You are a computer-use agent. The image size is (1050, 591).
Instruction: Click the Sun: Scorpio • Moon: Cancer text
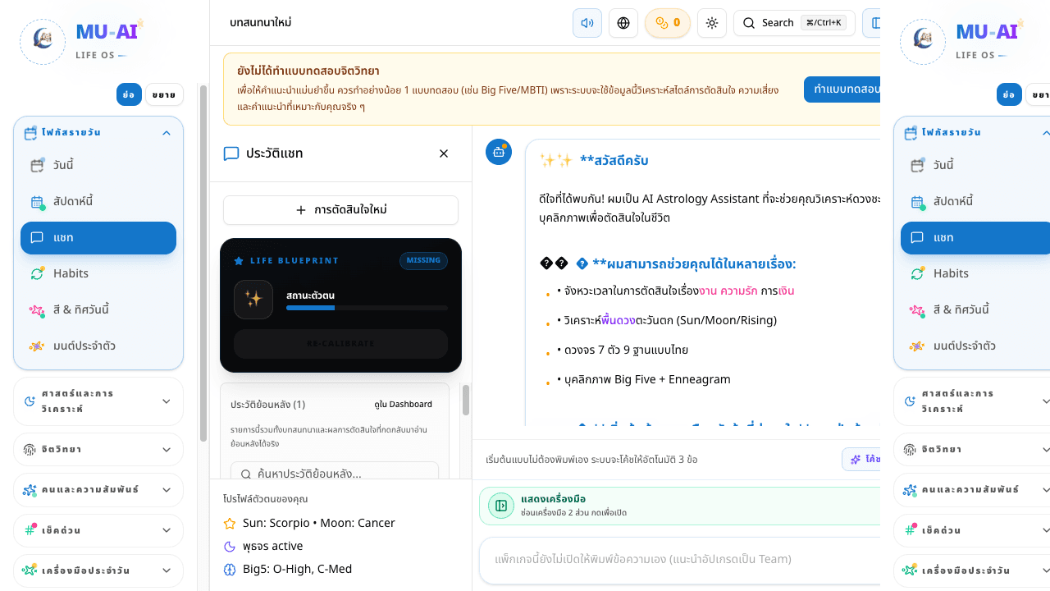[319, 523]
